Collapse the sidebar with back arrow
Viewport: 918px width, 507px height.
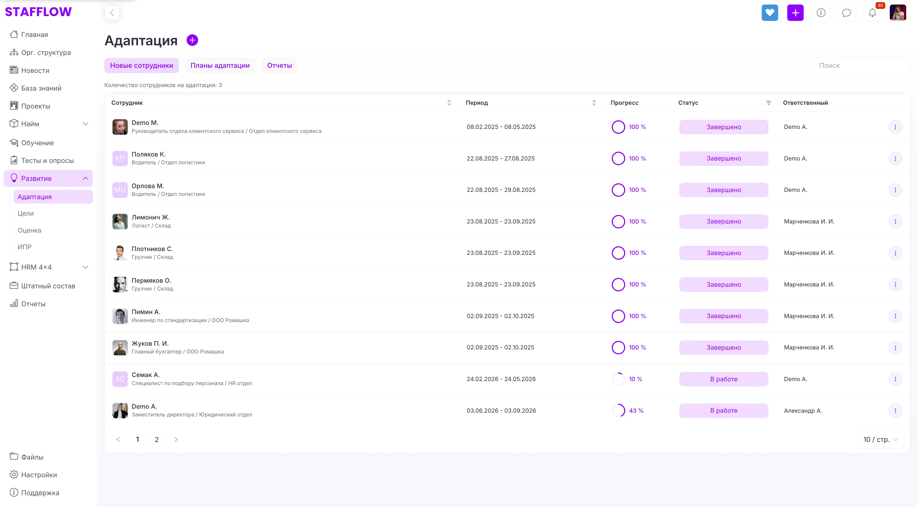[112, 13]
